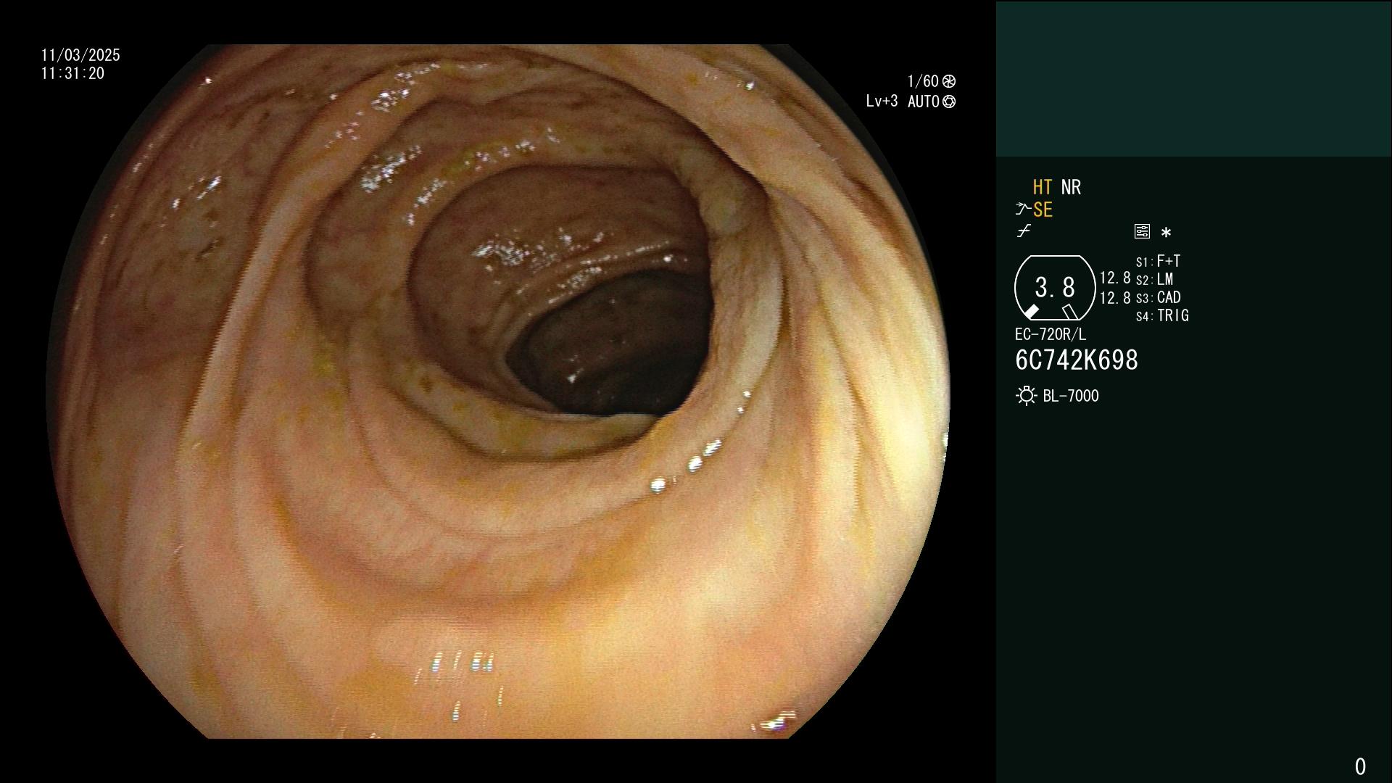Click the shutter icon next to 1/60

click(x=948, y=81)
